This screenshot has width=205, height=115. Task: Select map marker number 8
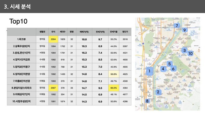(147, 101)
